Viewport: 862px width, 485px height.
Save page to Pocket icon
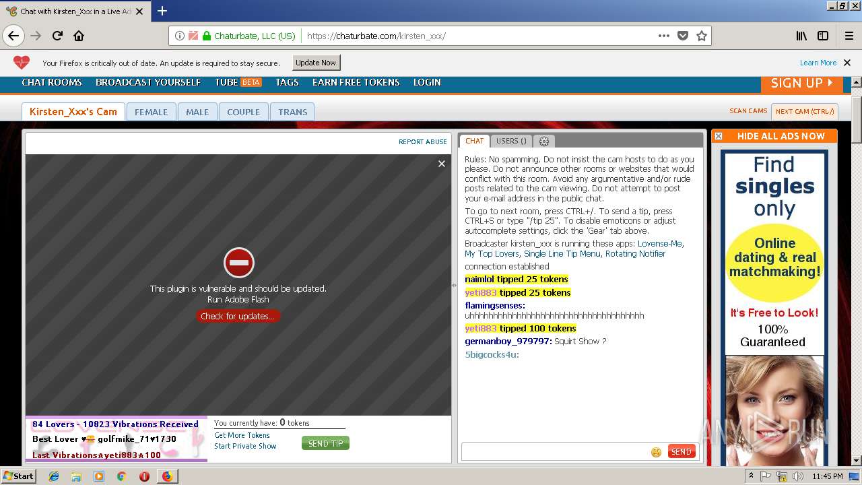point(683,36)
